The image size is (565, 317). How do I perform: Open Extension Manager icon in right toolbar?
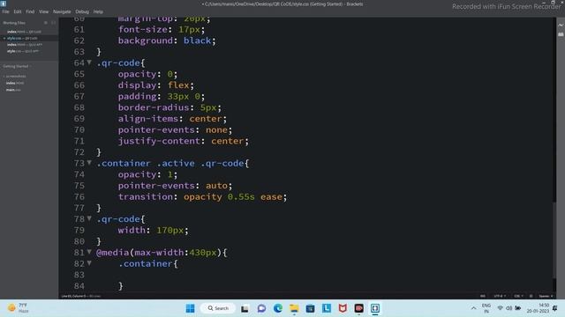561,34
